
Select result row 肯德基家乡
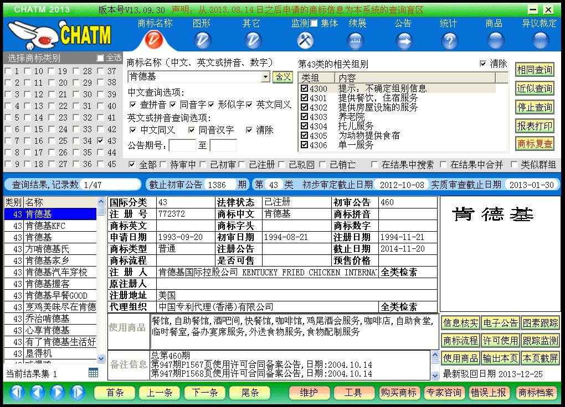click(x=50, y=260)
